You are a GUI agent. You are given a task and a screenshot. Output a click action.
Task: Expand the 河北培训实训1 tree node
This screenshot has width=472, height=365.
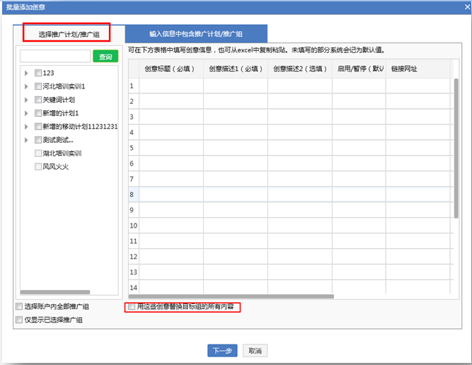pyautogui.click(x=27, y=86)
